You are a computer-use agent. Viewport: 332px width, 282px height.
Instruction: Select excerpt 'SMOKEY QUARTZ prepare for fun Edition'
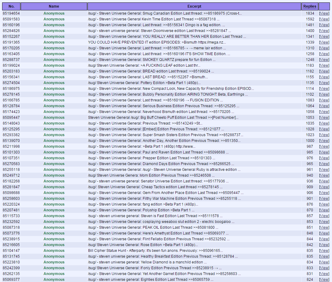pyautogui.click(x=177, y=60)
